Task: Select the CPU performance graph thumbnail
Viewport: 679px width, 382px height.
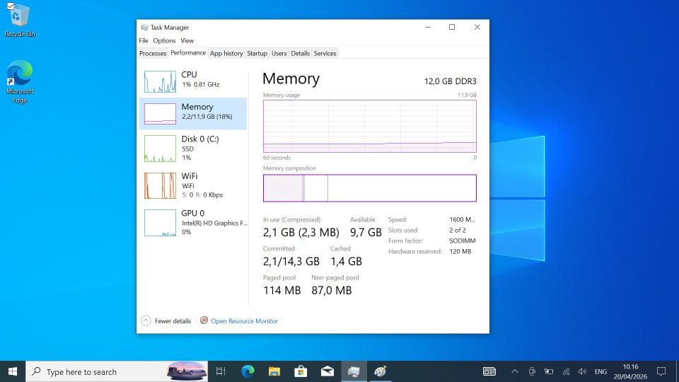Action: click(160, 81)
